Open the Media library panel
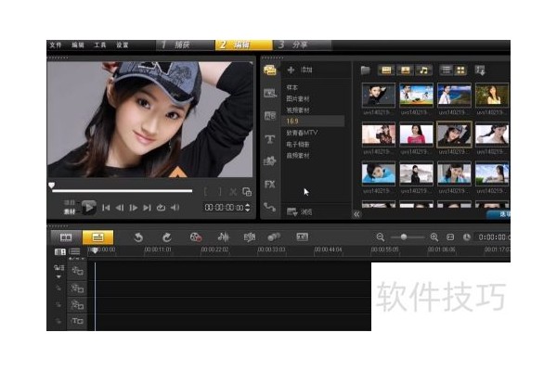Image resolution: width=557 pixels, height=371 pixels. click(269, 70)
